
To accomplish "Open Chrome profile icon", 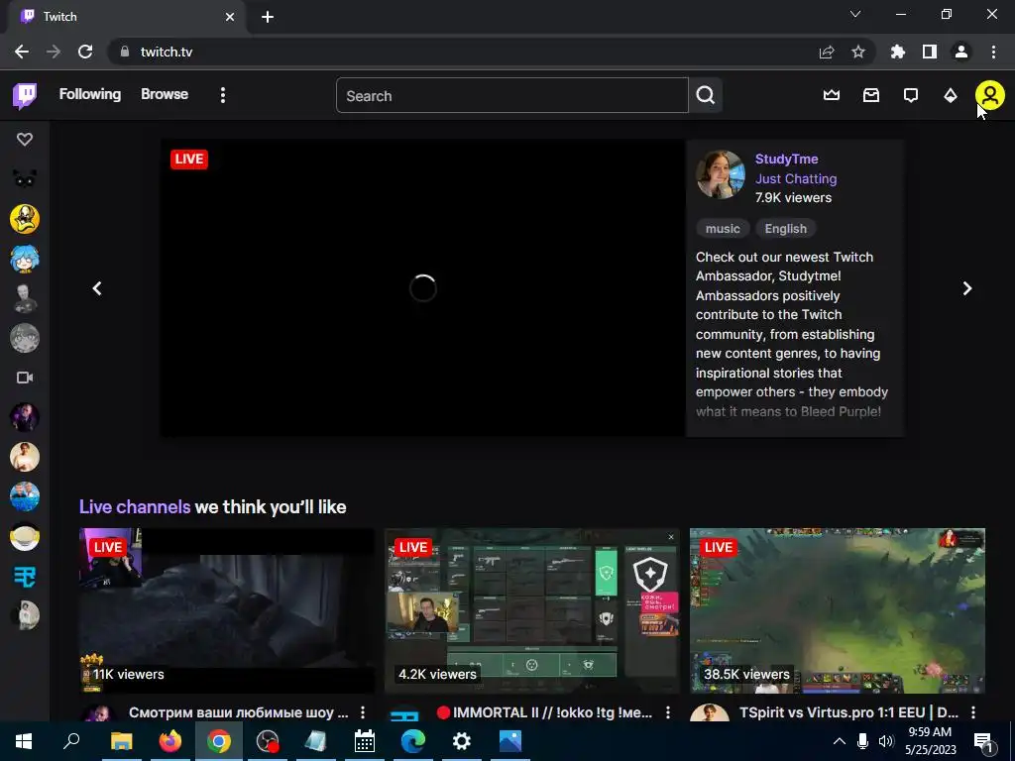I will pos(961,52).
